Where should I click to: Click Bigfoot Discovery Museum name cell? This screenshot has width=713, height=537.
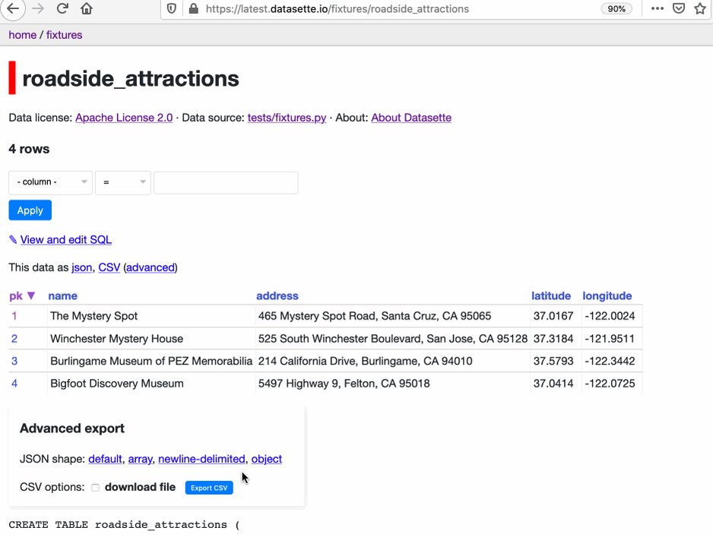[x=151, y=384]
